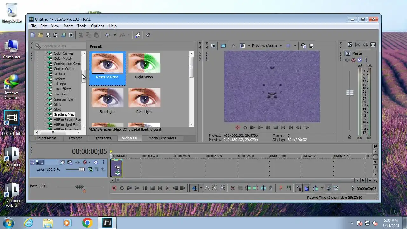Screen dimensions: 407x229
Task: Solo track 1 with exclamation icon
Action: pos(103,163)
